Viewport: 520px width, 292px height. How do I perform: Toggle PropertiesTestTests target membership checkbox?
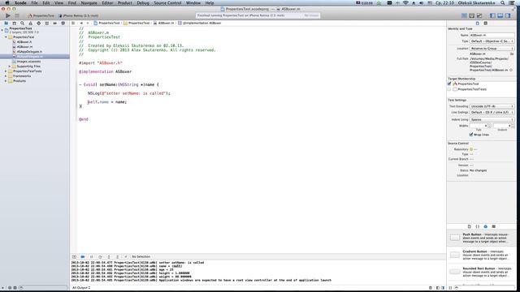(449, 89)
